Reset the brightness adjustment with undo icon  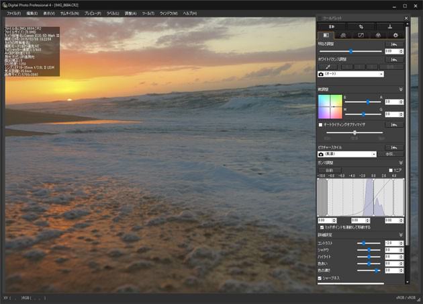click(395, 44)
